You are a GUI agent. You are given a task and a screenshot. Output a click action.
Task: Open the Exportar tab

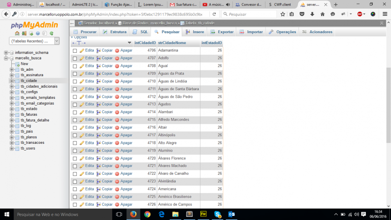[x=222, y=32]
